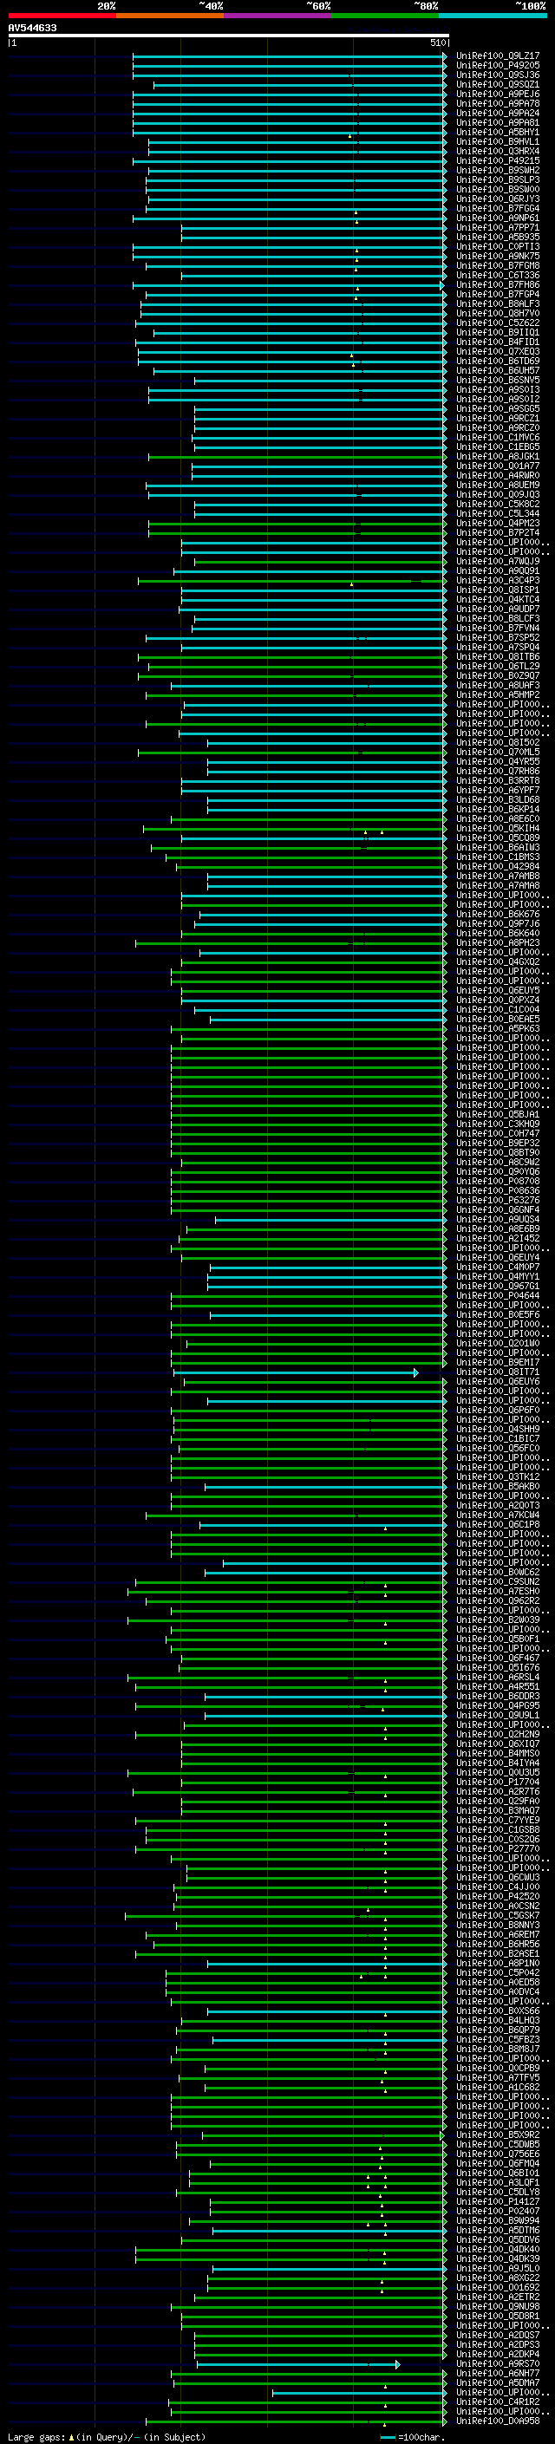Open hit UniRef100_A7PP71
555x2444 pixels.
[x=498, y=228]
